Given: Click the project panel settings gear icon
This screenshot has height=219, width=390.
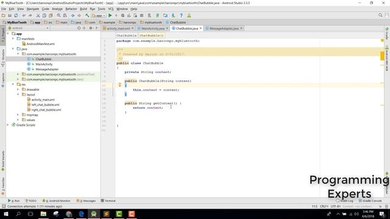Looking at the screenshot, I should point(91,28).
